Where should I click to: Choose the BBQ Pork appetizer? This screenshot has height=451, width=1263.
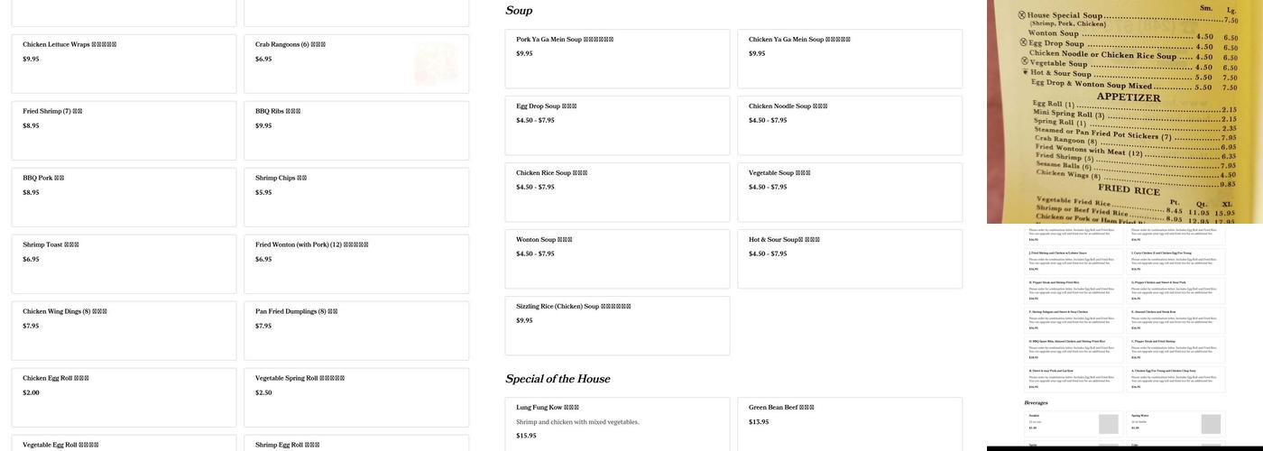pyautogui.click(x=124, y=197)
